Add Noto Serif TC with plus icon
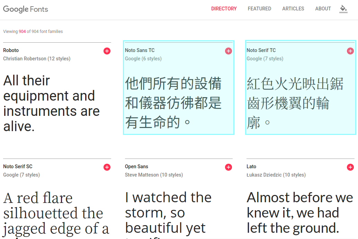This screenshot has width=358, height=239. (350, 51)
